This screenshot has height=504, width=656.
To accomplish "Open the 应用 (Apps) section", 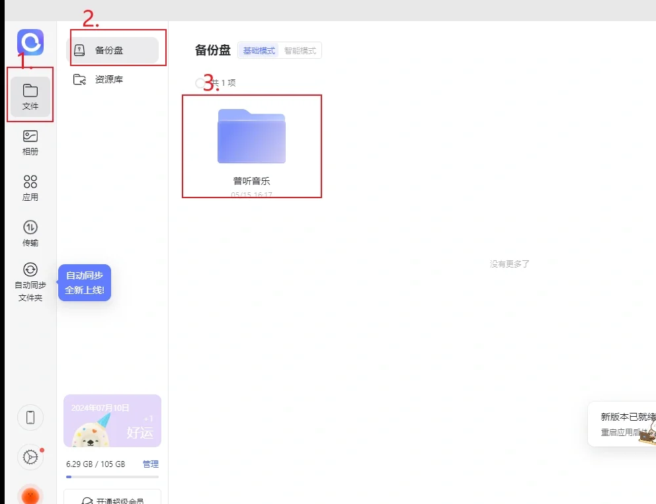I will click(30, 187).
